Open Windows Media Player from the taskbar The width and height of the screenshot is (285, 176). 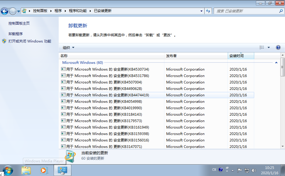[44, 170]
